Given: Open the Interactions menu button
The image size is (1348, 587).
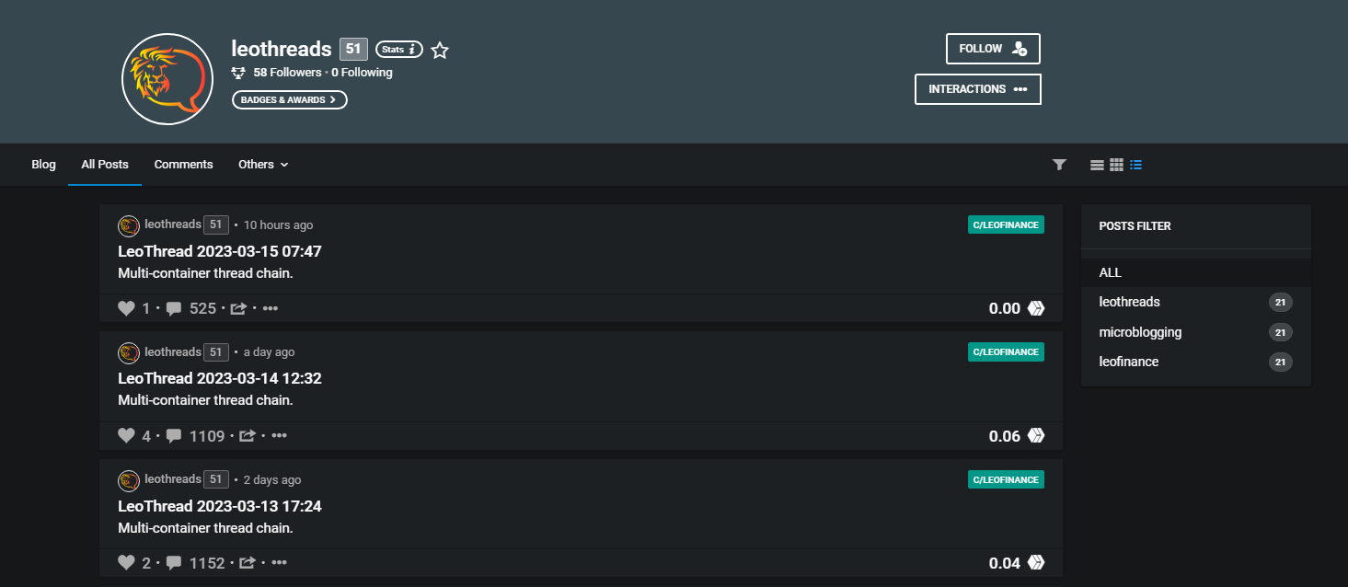Looking at the screenshot, I should (978, 89).
